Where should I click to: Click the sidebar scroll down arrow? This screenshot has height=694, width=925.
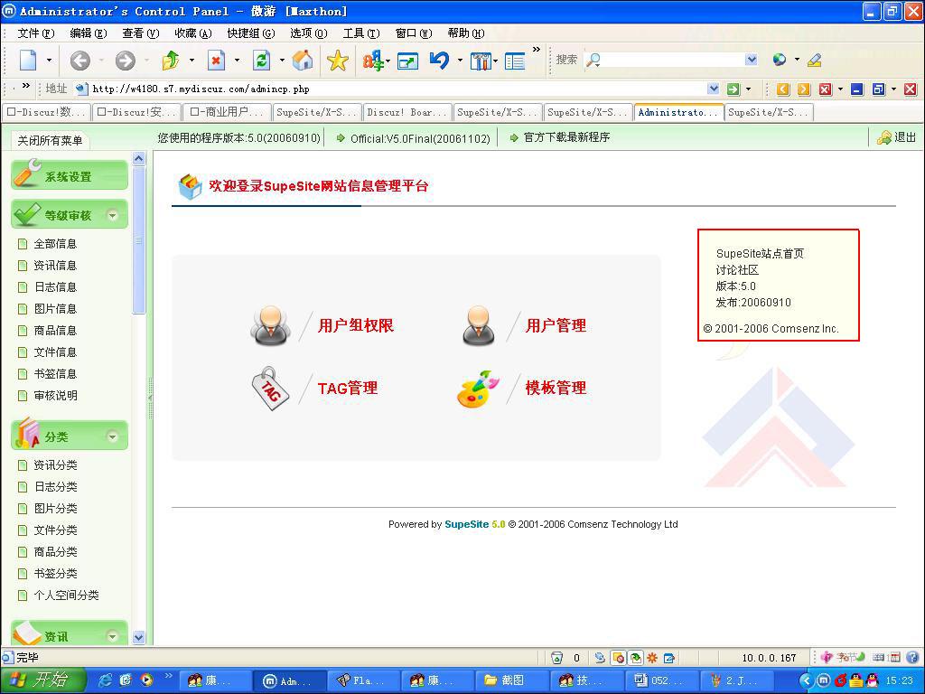point(138,637)
